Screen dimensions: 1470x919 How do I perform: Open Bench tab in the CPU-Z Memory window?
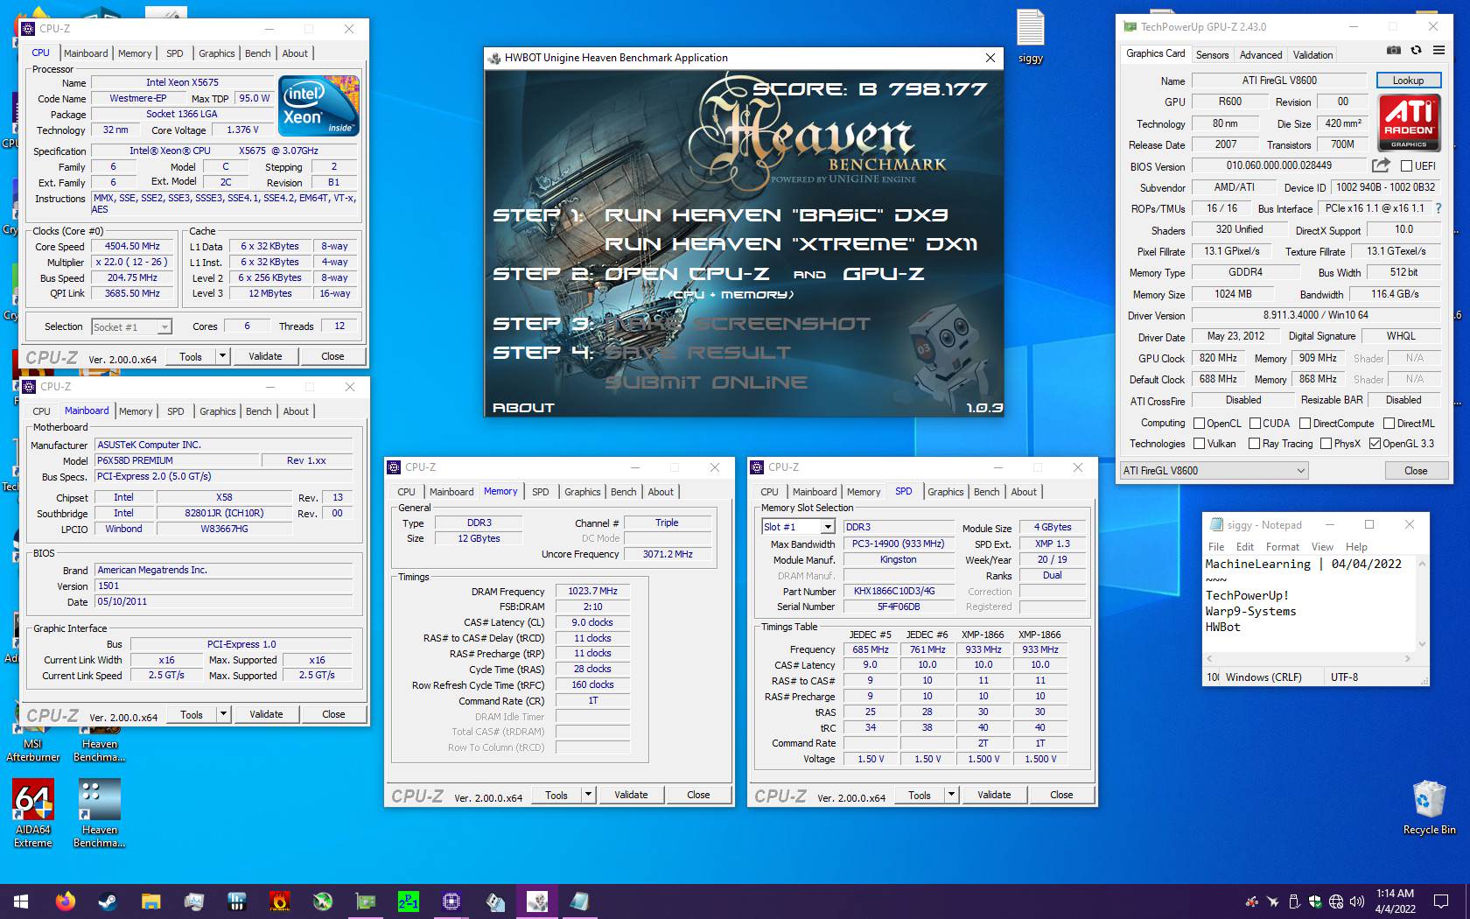point(624,492)
